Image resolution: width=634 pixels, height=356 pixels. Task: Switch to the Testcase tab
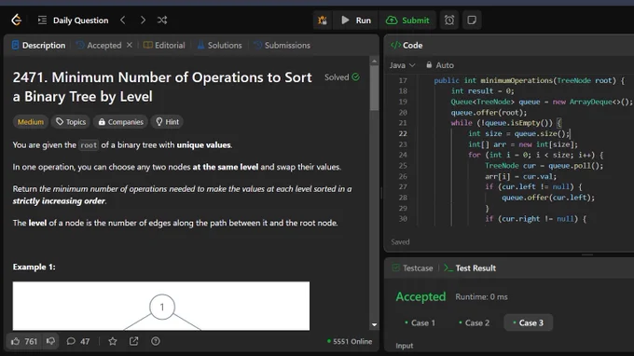click(x=412, y=267)
